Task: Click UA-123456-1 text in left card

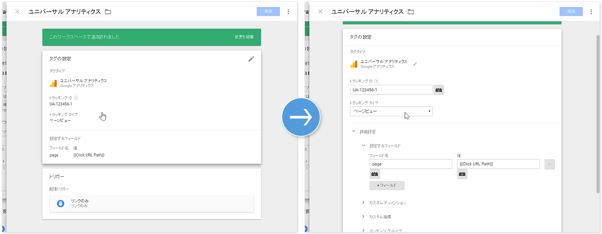Action: [61, 104]
